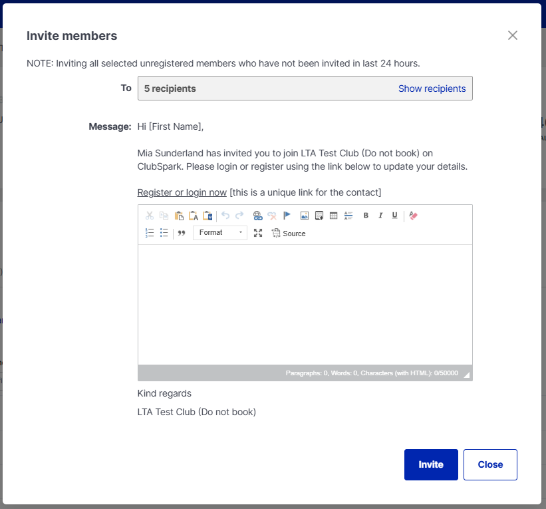The width and height of the screenshot is (546, 509).
Task: Toggle italic formatting
Action: click(x=380, y=216)
